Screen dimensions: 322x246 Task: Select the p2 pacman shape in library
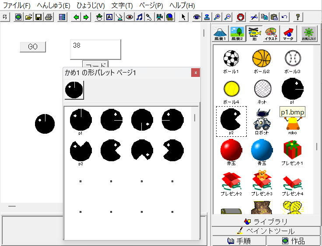point(231,121)
